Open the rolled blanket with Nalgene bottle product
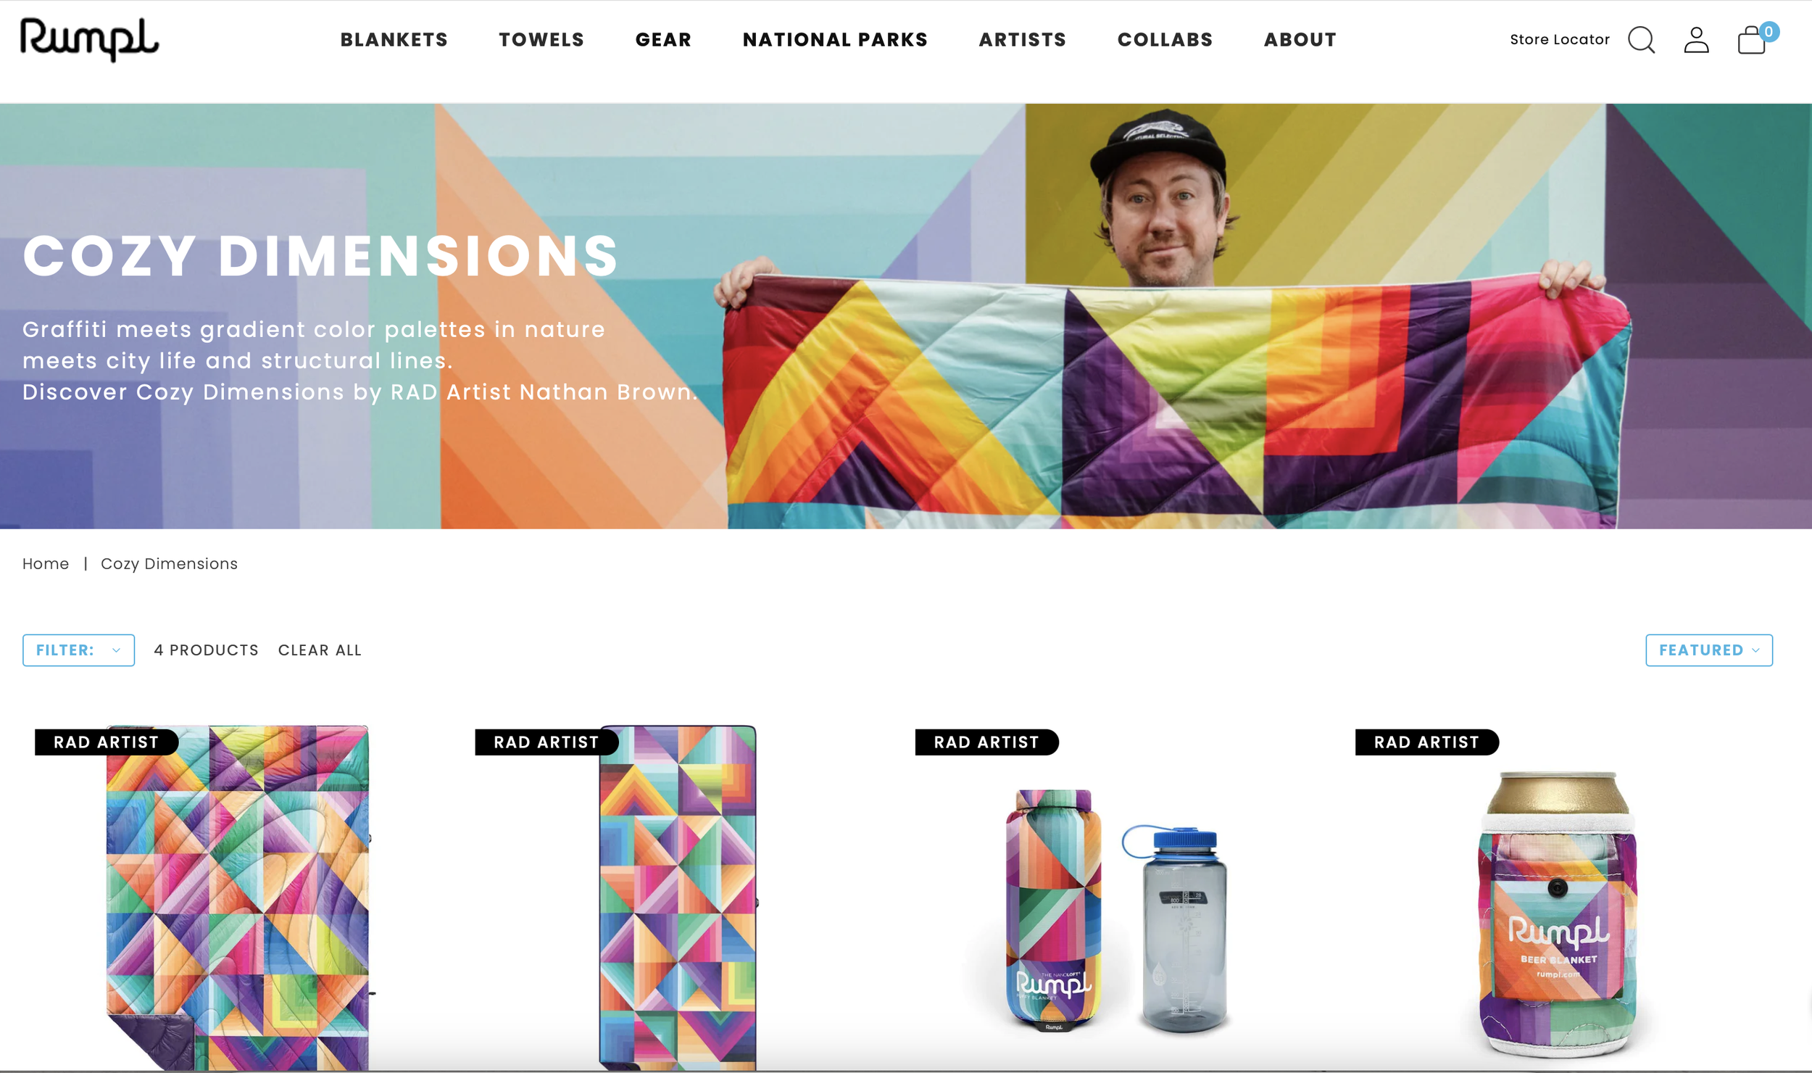 (1116, 910)
